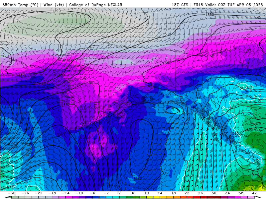Click the -10 colorbar tick label
This screenshot has width=266, height=199.
[x=79, y=193]
